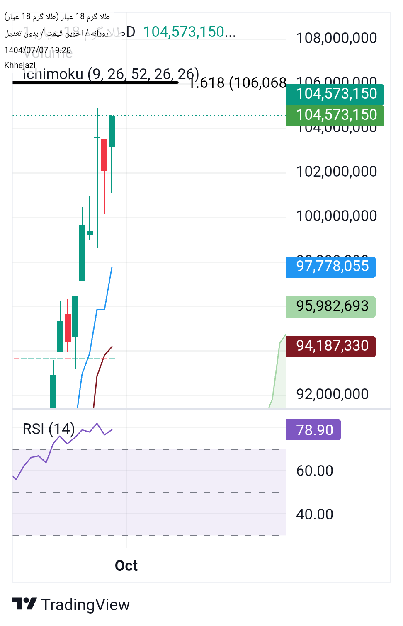This screenshot has height=626, width=403.
Task: Click the 1404/07/07 19:20 timestamp
Action: [x=37, y=50]
